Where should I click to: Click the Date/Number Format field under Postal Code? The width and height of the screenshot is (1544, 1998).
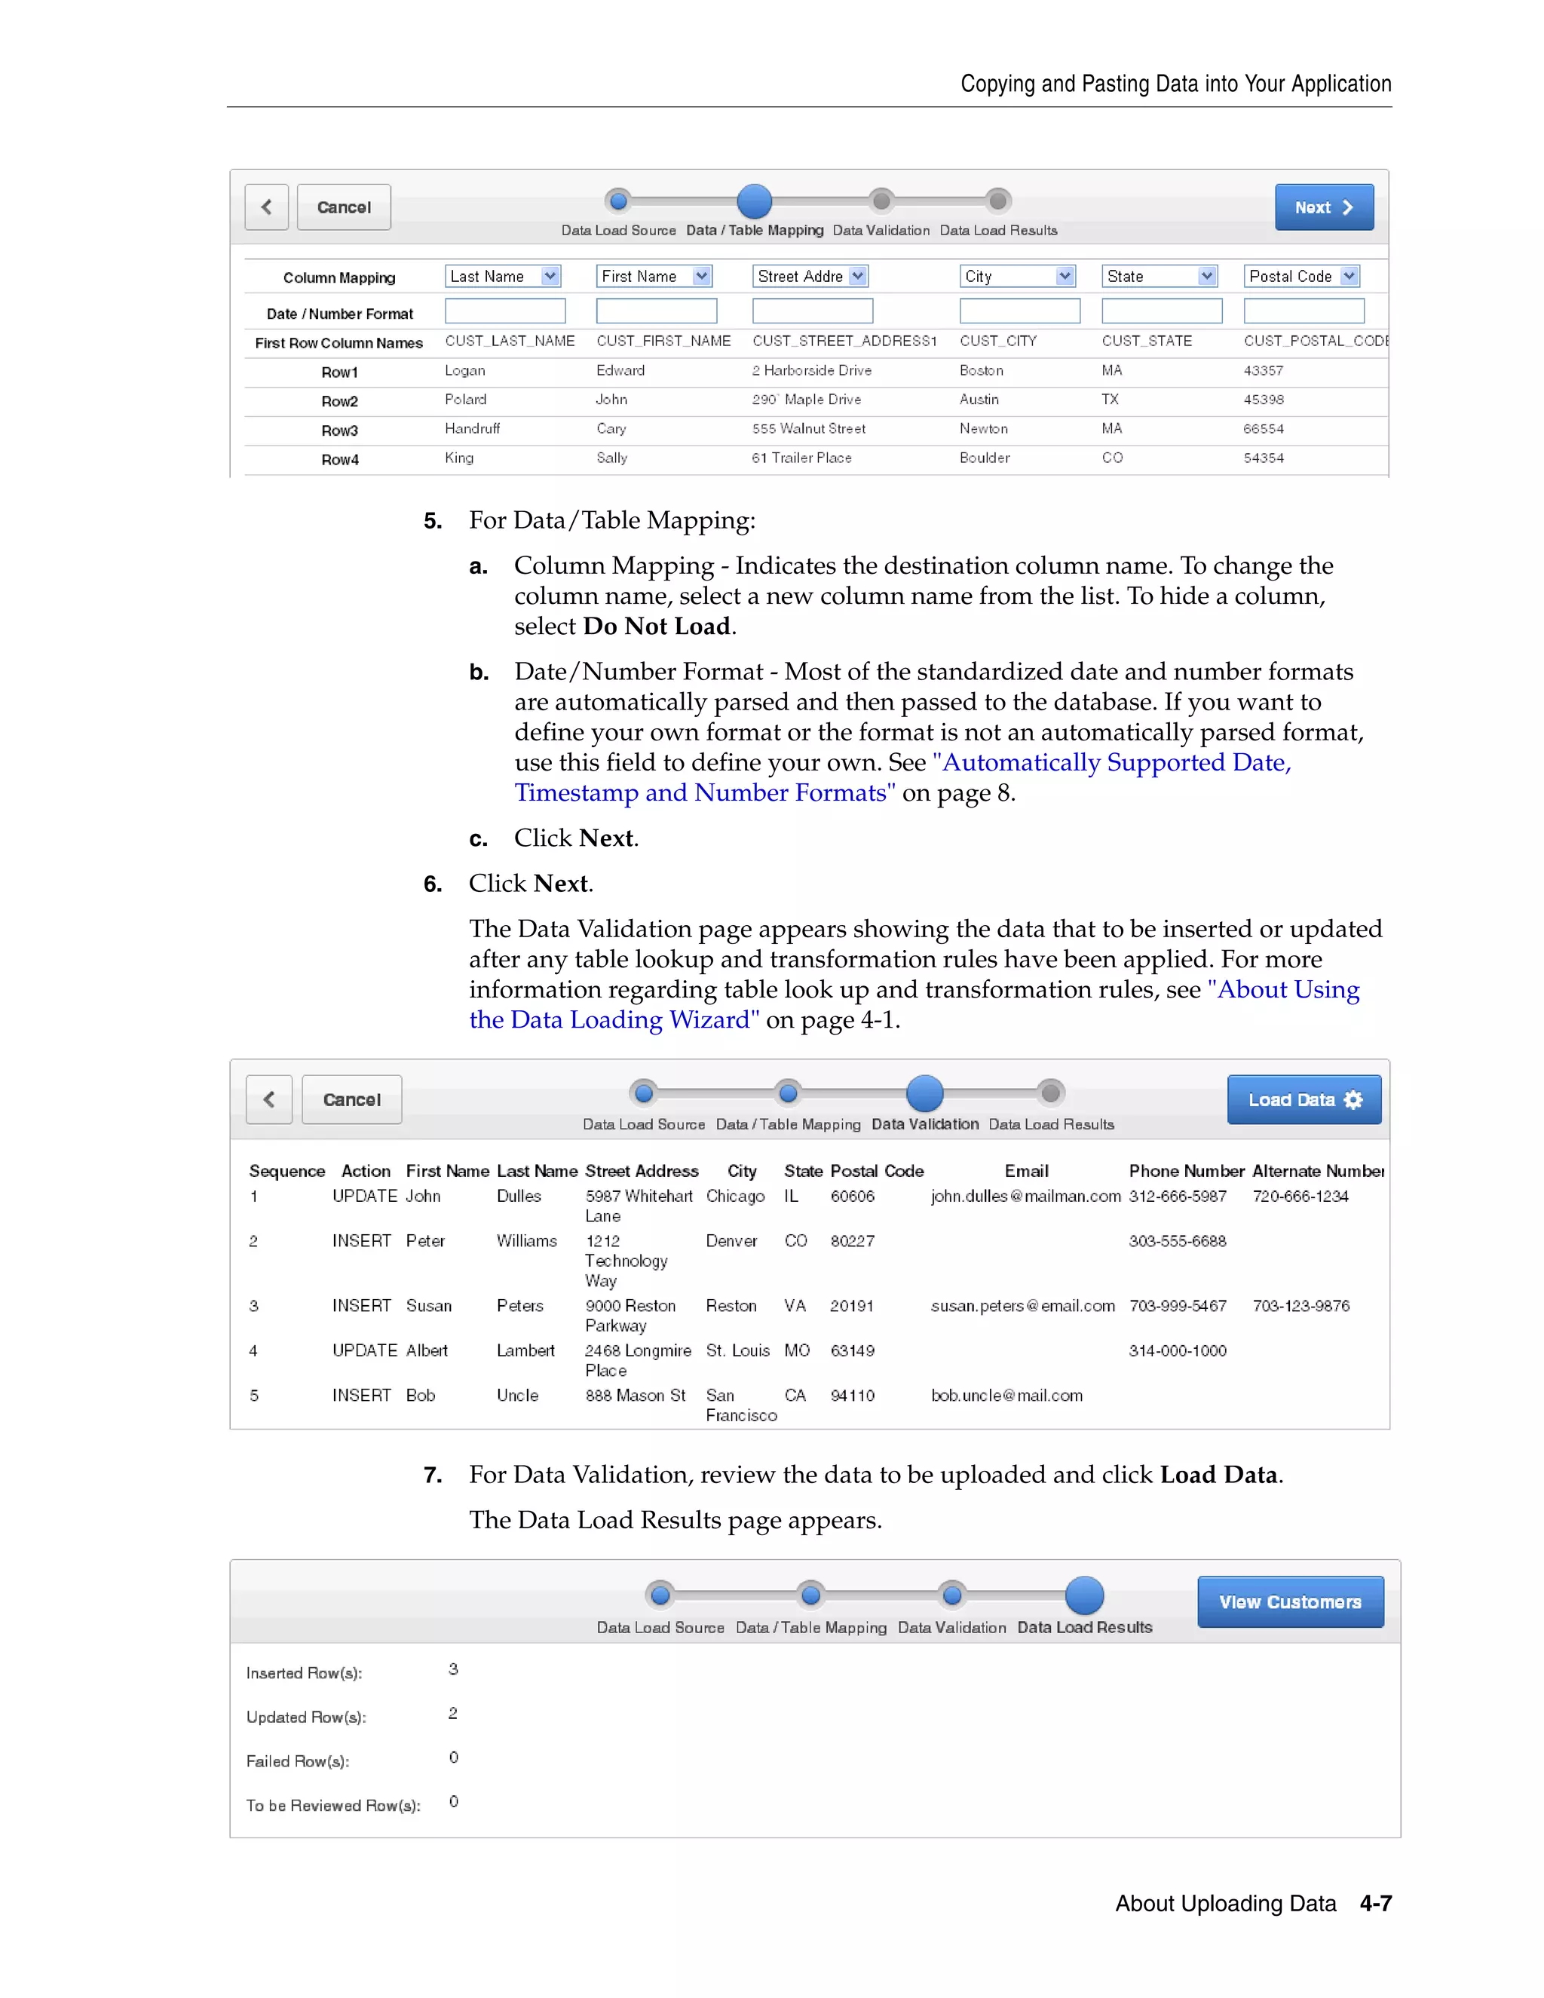[1304, 311]
